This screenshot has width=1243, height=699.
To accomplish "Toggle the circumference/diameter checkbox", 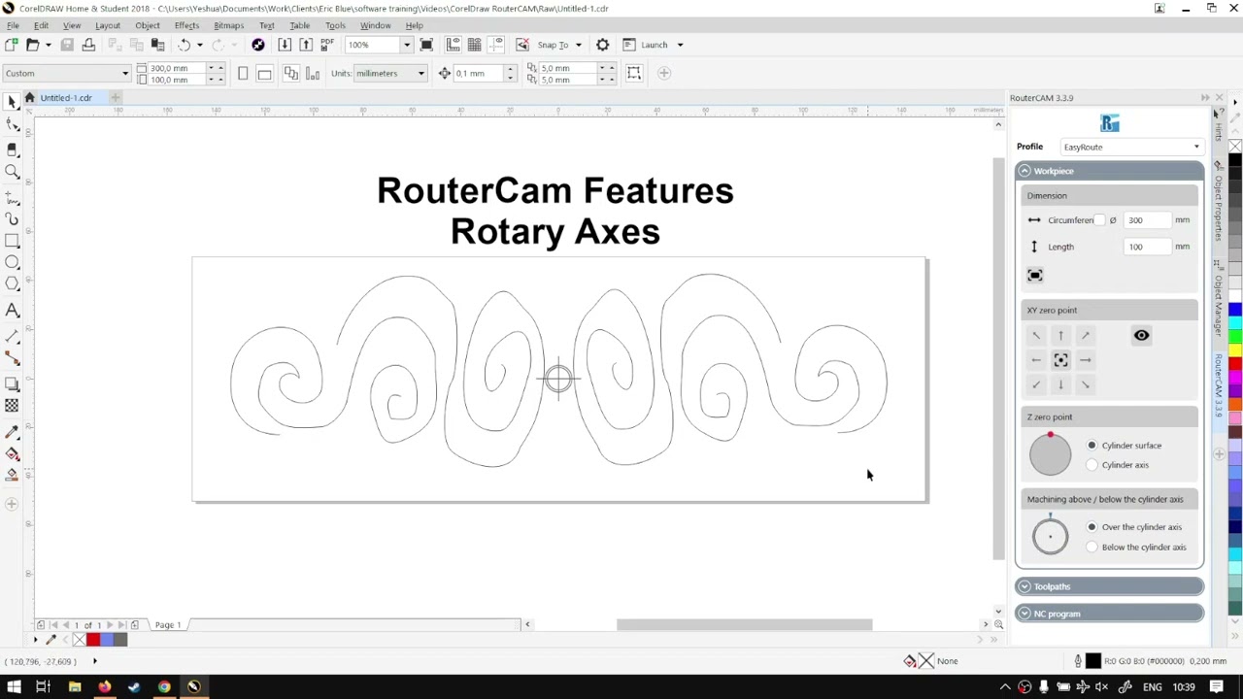I will 1099,220.
